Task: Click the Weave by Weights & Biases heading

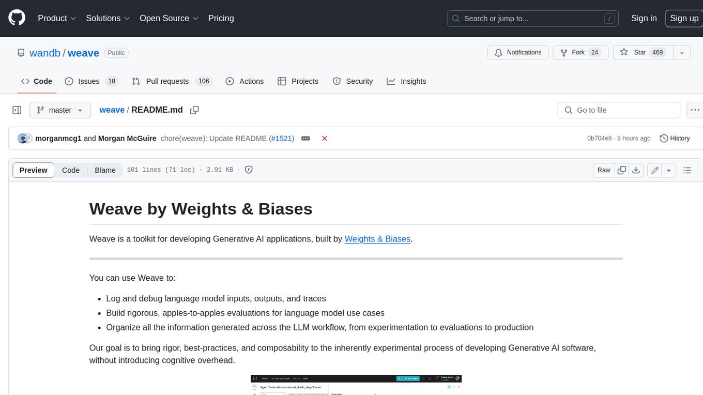Action: pyautogui.click(x=201, y=209)
